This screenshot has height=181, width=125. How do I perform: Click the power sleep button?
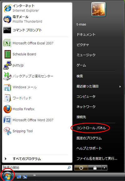click(81, 168)
